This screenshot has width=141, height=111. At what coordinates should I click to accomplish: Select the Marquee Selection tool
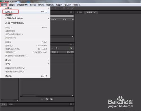click(x=60, y=8)
